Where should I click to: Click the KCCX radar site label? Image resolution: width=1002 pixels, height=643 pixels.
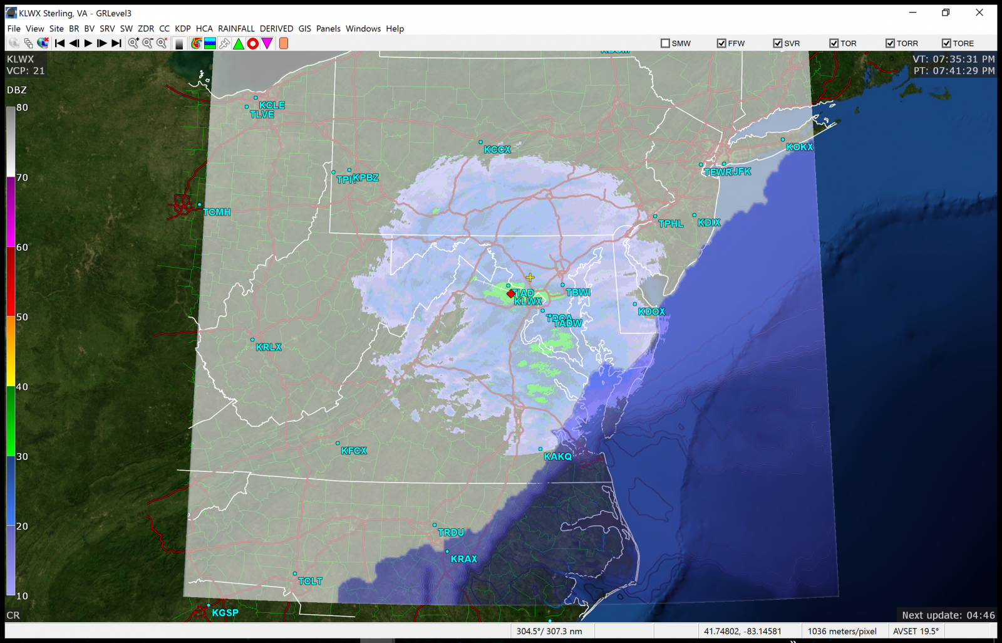click(x=497, y=150)
